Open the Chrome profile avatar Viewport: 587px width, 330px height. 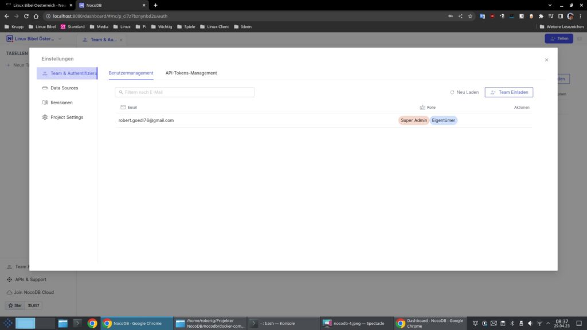pyautogui.click(x=570, y=16)
